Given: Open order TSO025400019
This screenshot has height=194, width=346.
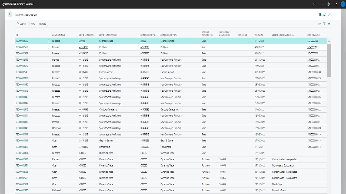Looking at the screenshot, I should (22, 153).
